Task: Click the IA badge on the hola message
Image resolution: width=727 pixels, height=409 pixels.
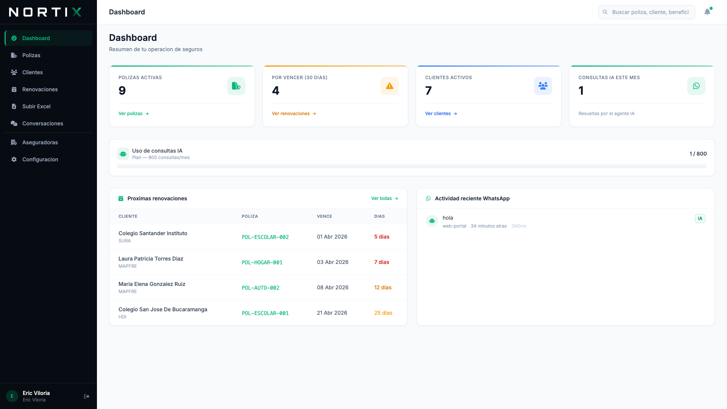Action: coord(700,219)
